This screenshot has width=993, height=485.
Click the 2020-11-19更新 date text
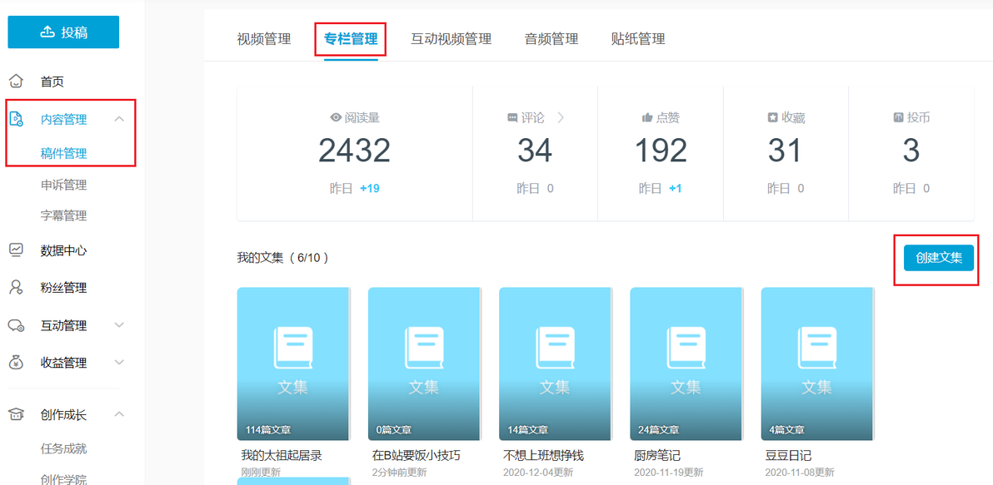669,473
